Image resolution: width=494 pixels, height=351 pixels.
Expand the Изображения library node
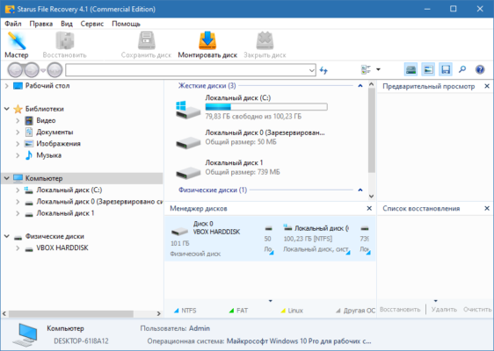click(18, 144)
